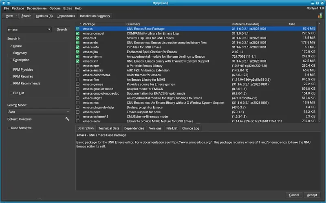Click the sort arrow in the Package column header
326x203 pixels.
(81, 24)
